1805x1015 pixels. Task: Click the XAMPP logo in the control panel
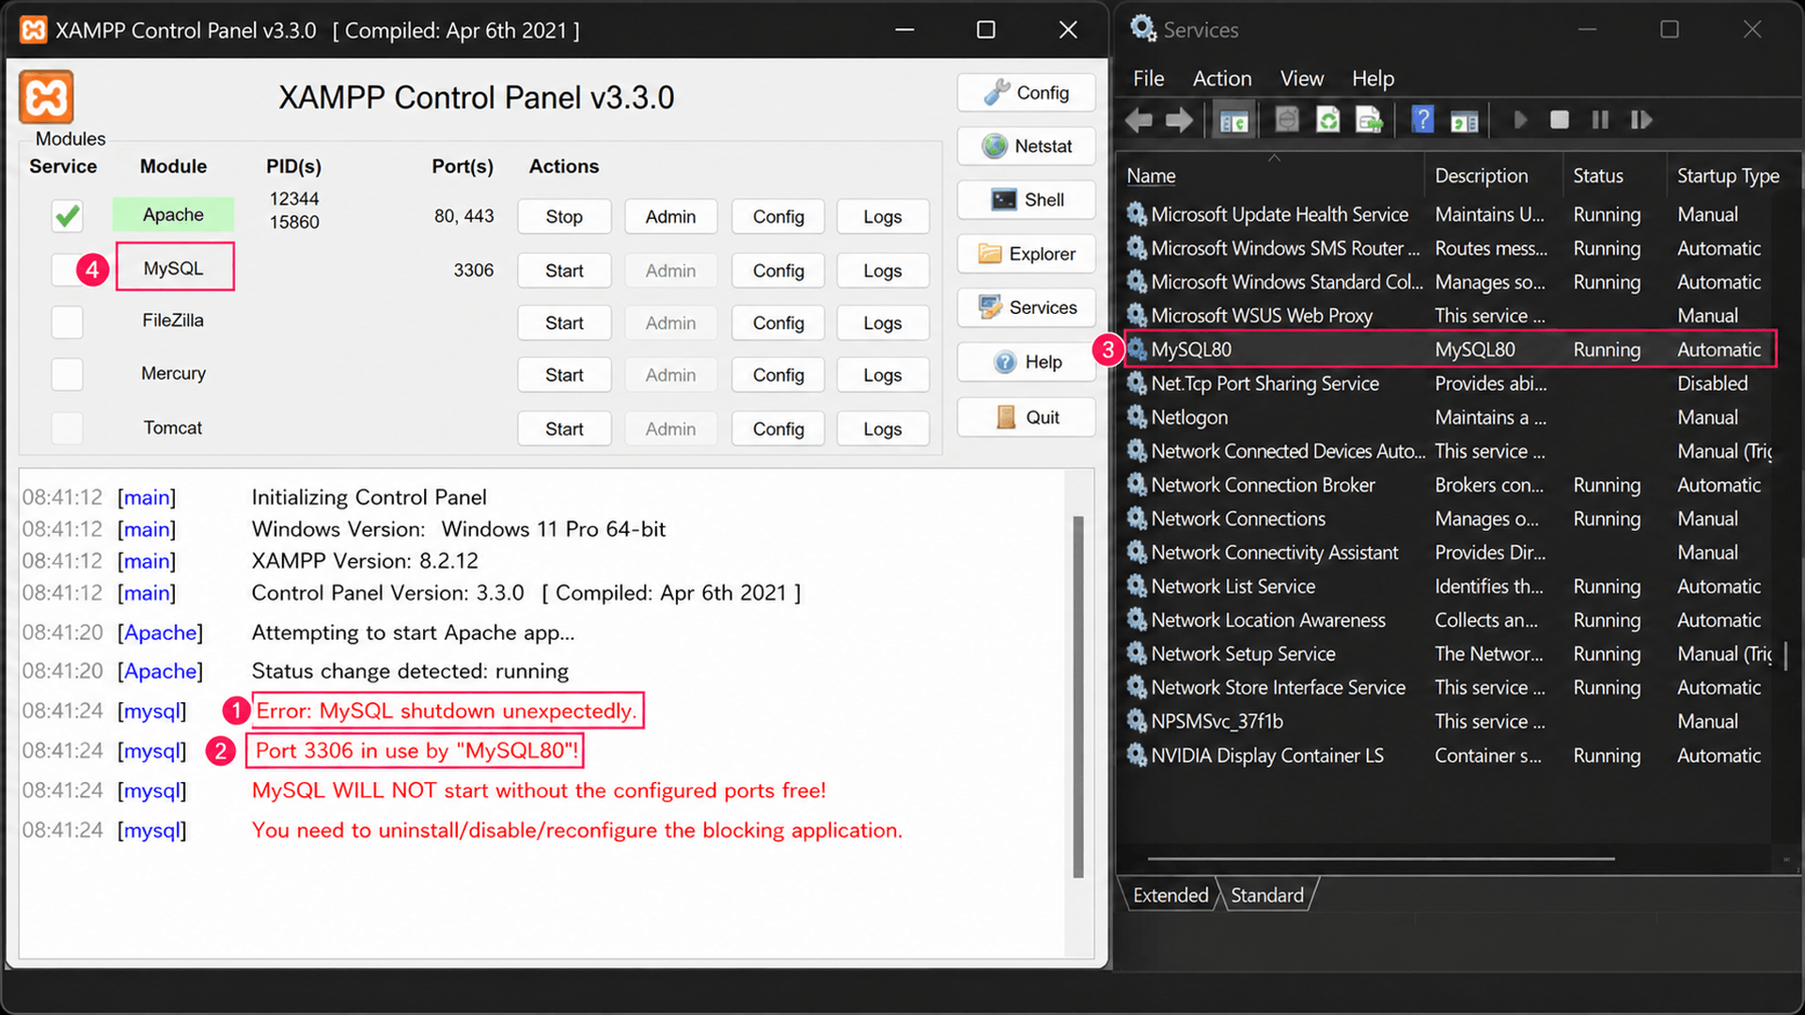point(46,97)
